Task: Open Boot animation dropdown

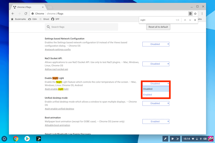Action: click(156, 122)
